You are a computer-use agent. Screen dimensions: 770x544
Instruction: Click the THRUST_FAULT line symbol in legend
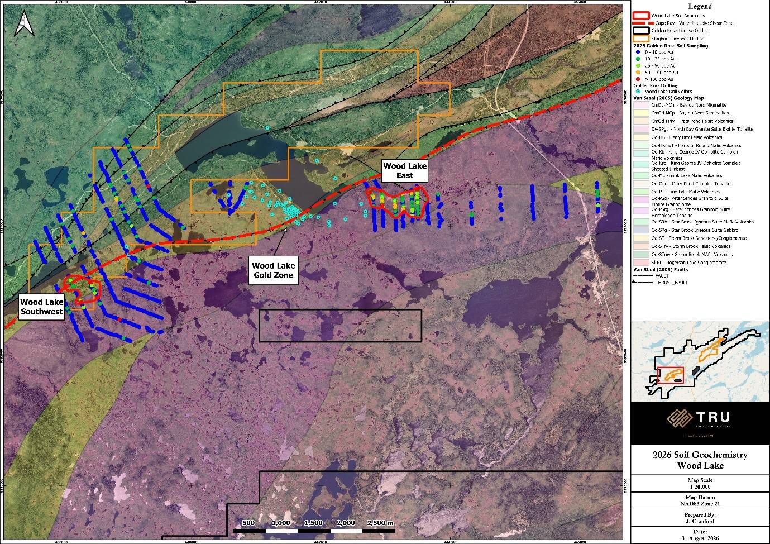642,283
